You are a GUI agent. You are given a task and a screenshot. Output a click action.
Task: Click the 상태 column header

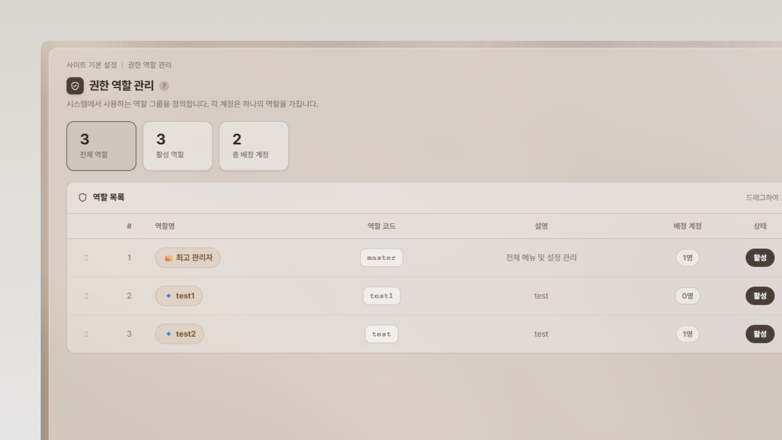pyautogui.click(x=760, y=226)
